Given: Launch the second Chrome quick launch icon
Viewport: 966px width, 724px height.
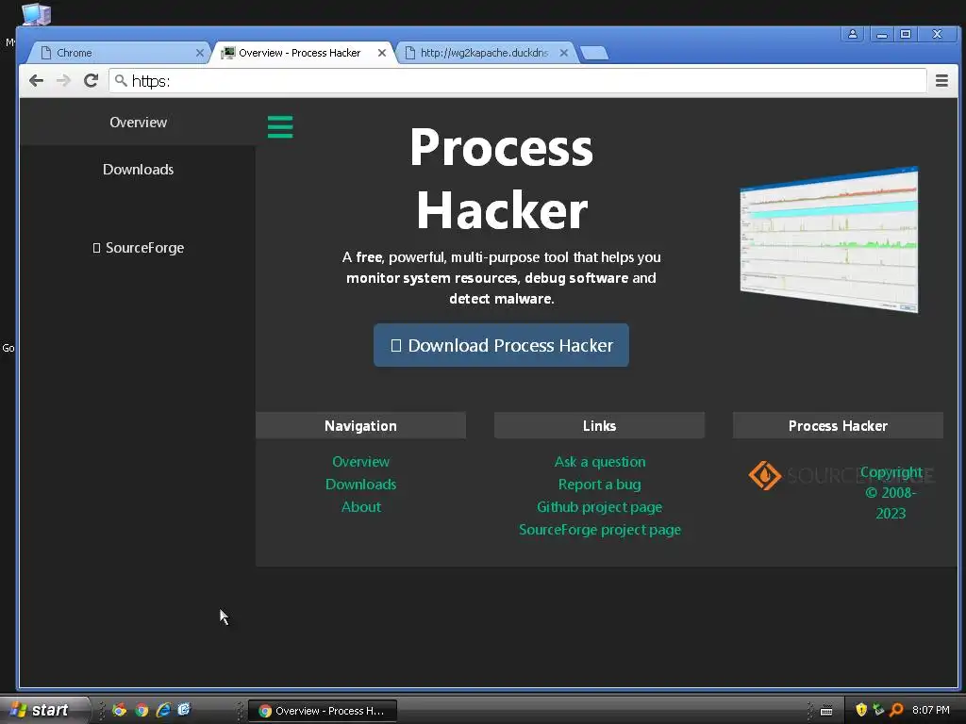Looking at the screenshot, I should [142, 710].
